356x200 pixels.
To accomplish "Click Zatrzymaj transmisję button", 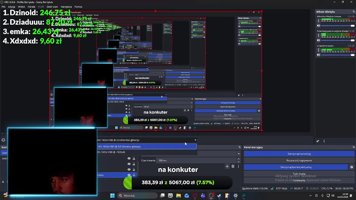I will [x=299, y=154].
